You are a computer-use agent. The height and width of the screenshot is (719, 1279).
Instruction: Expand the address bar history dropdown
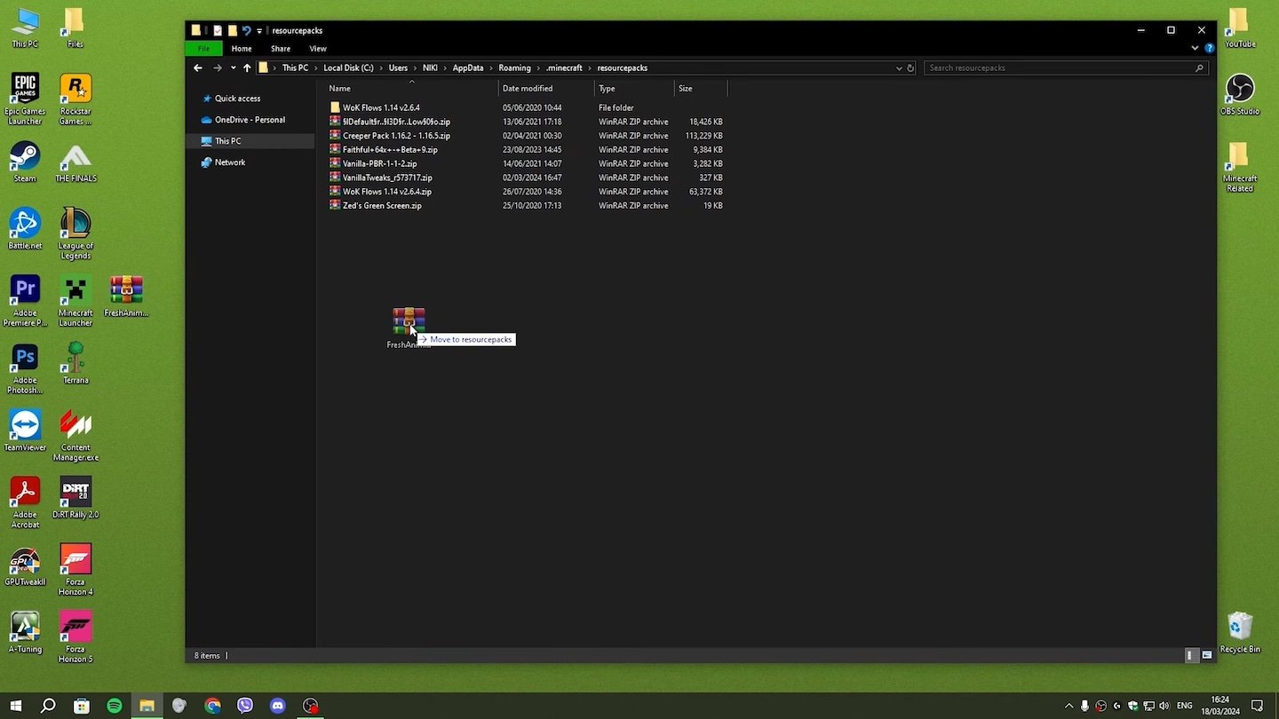899,67
